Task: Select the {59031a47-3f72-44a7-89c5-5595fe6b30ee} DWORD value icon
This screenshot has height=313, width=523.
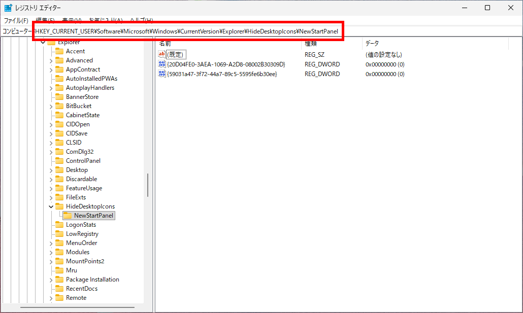Action: point(162,74)
